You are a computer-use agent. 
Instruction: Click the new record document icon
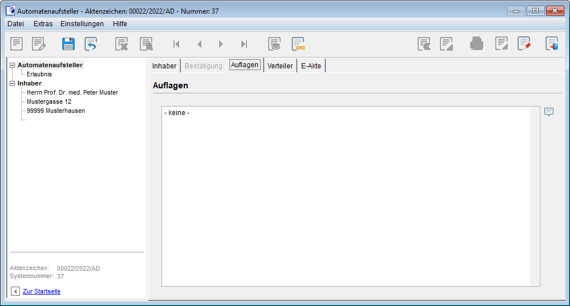click(17, 44)
